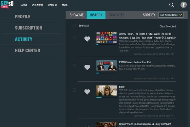
Task: Click the 'Sort By' label
Action: tap(149, 15)
